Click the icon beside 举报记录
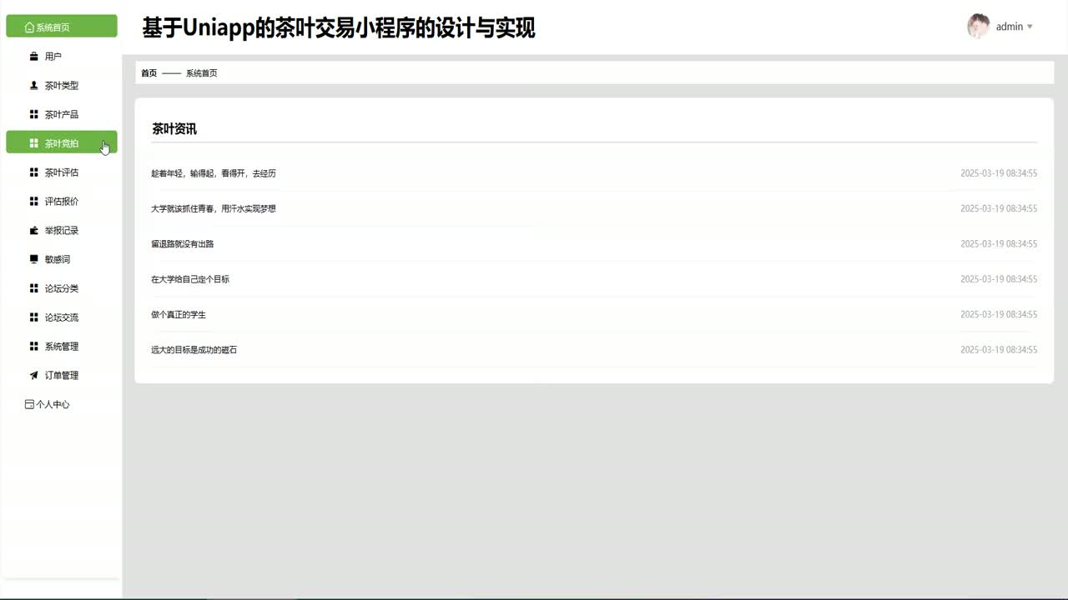The width and height of the screenshot is (1068, 600). pyautogui.click(x=33, y=231)
